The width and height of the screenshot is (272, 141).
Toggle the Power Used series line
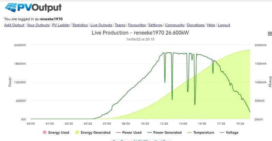point(119,133)
